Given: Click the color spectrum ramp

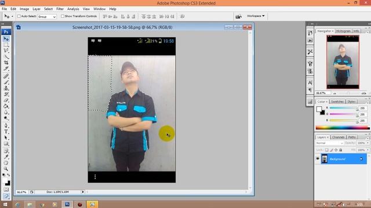Looking at the screenshot, I should 343,128.
